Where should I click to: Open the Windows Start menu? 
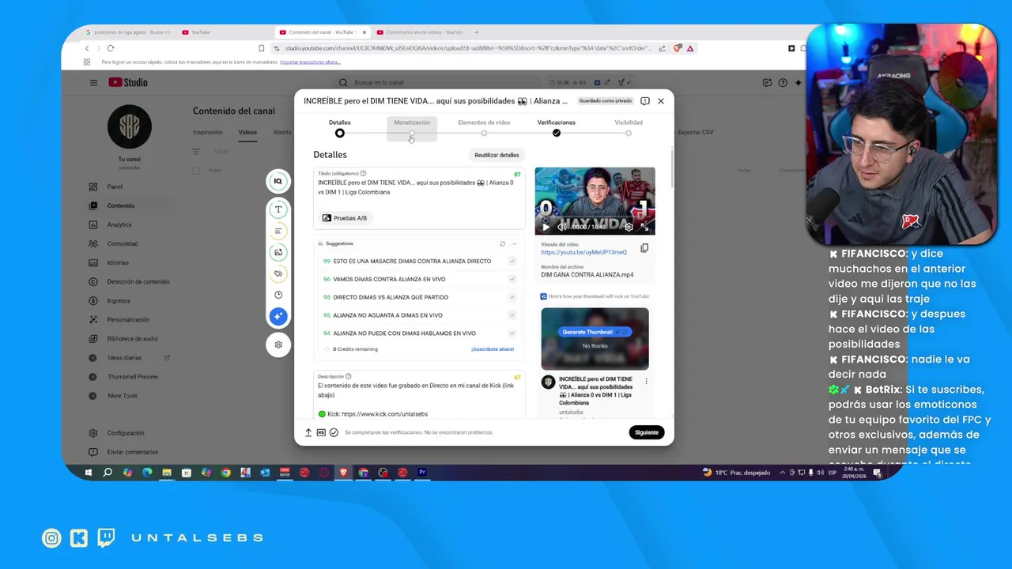point(89,473)
